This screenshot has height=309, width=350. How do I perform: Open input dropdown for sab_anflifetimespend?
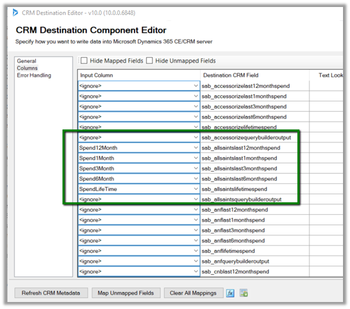coord(195,251)
